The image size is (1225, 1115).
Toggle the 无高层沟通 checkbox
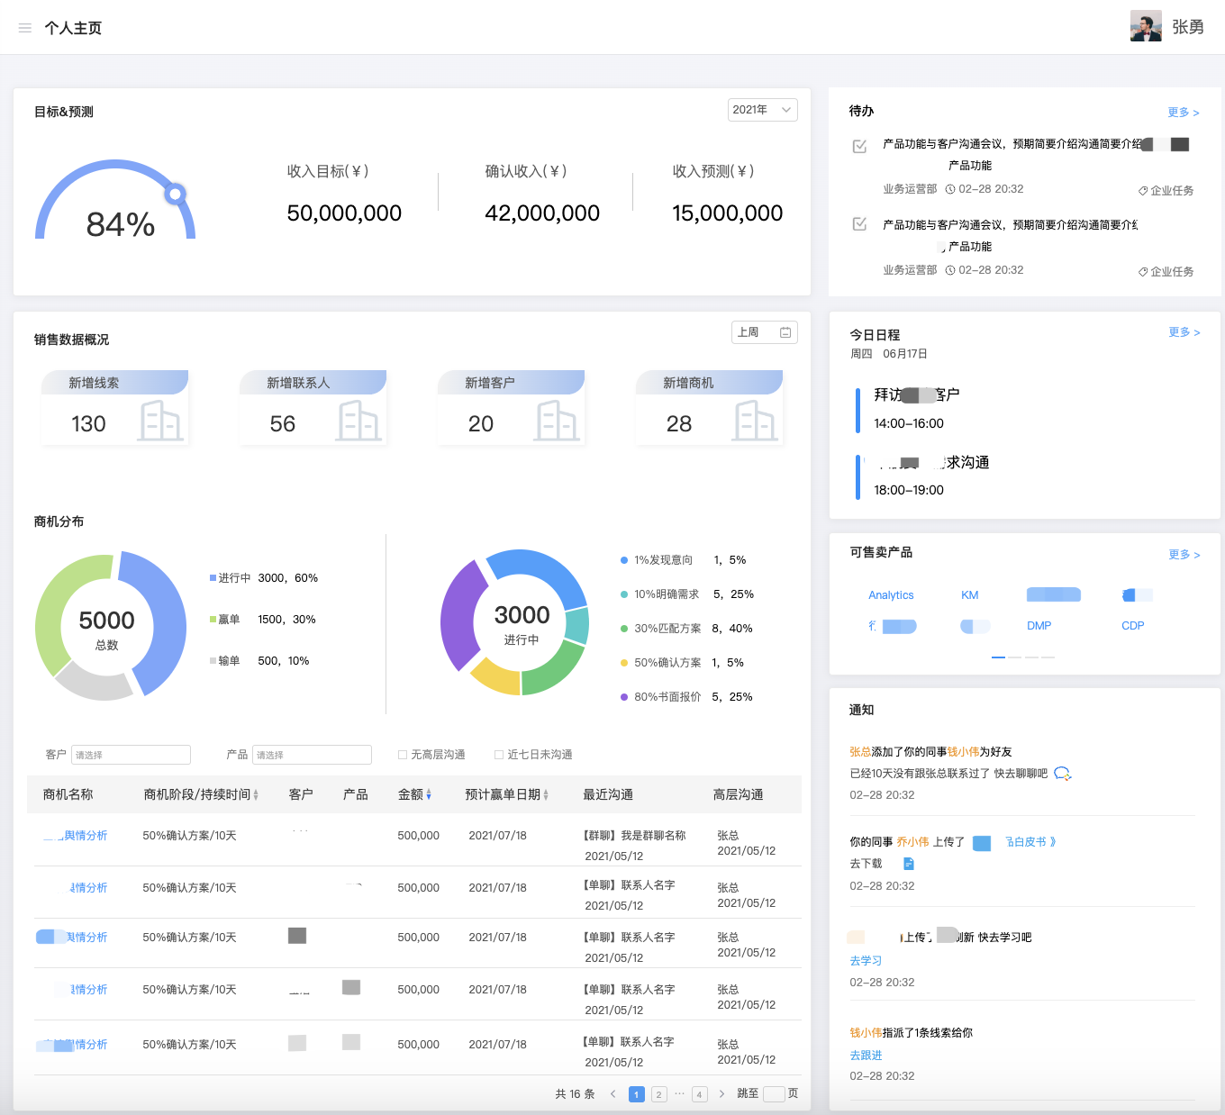[403, 755]
